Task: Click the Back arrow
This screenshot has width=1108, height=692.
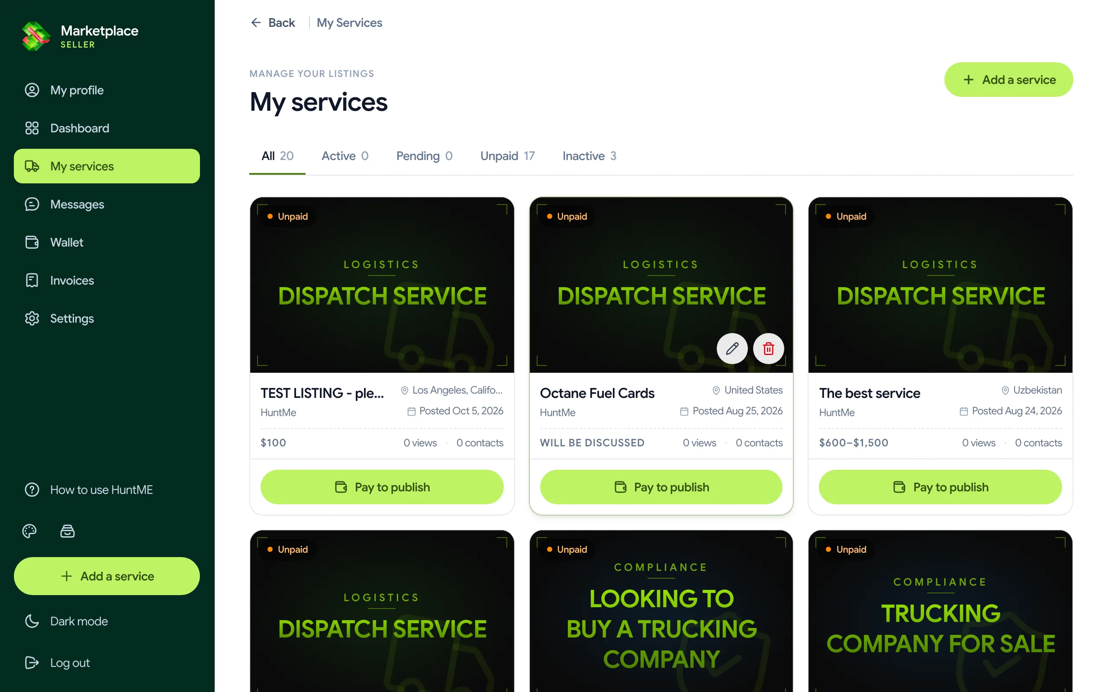Action: click(273, 22)
